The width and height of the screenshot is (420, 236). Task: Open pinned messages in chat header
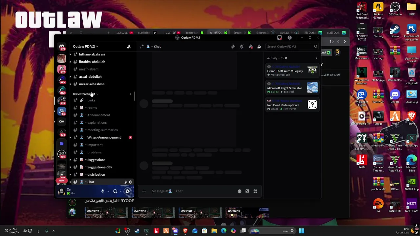(x=251, y=47)
